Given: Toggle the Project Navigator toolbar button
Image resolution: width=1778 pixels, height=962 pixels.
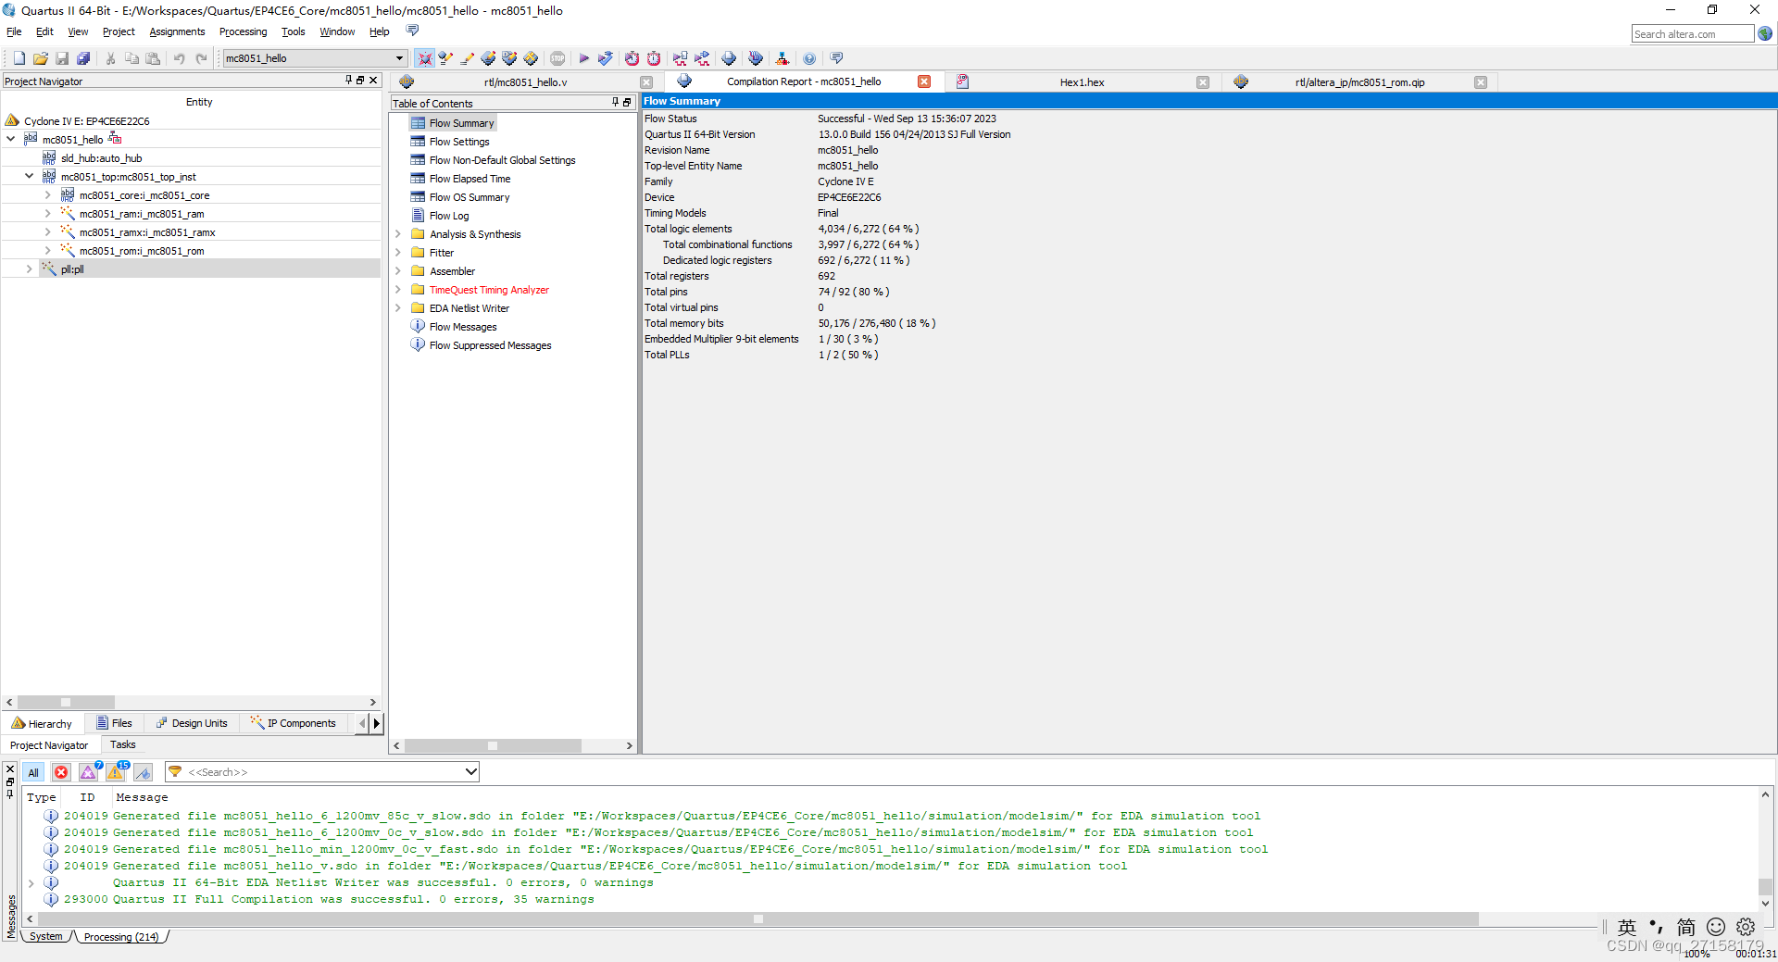Looking at the screenshot, I should tap(424, 58).
